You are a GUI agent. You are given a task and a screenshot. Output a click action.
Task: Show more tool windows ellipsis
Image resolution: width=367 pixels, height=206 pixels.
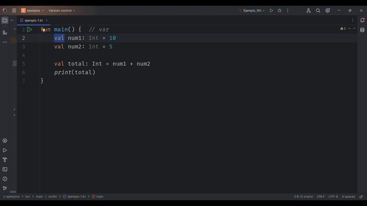5,42
